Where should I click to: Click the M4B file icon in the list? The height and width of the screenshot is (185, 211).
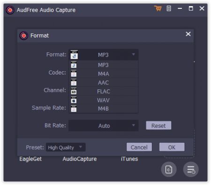pos(74,109)
